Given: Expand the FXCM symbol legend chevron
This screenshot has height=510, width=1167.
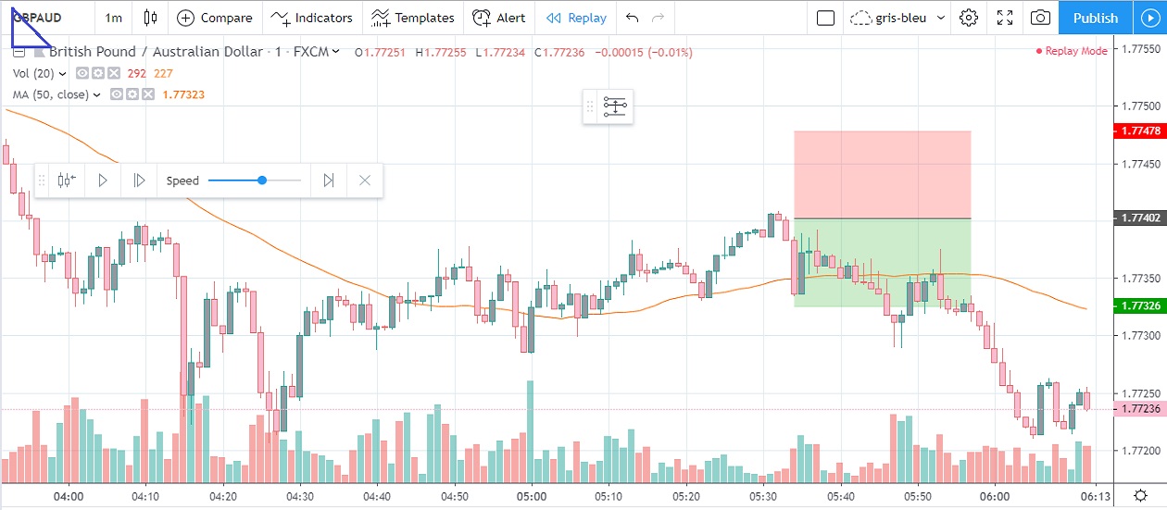Looking at the screenshot, I should (x=335, y=53).
